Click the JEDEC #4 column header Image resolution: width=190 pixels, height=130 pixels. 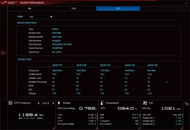click(130, 65)
